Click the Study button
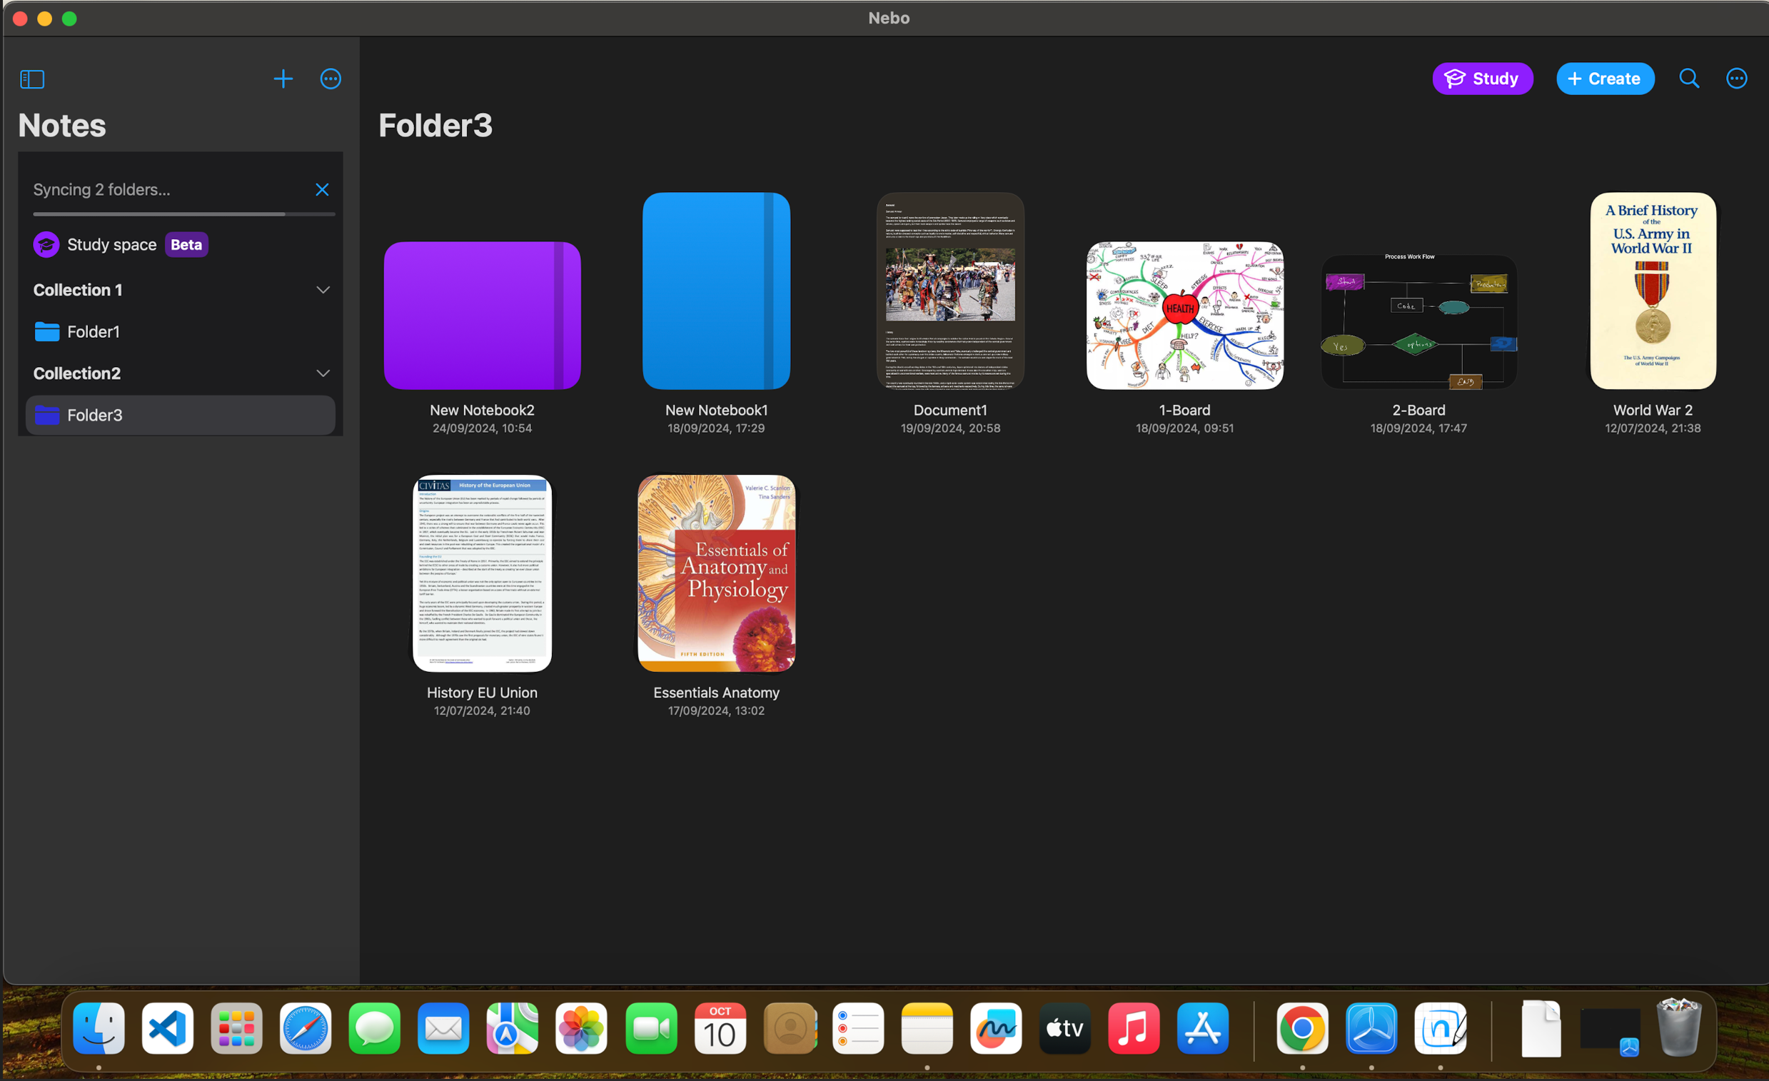The width and height of the screenshot is (1769, 1081). point(1482,79)
